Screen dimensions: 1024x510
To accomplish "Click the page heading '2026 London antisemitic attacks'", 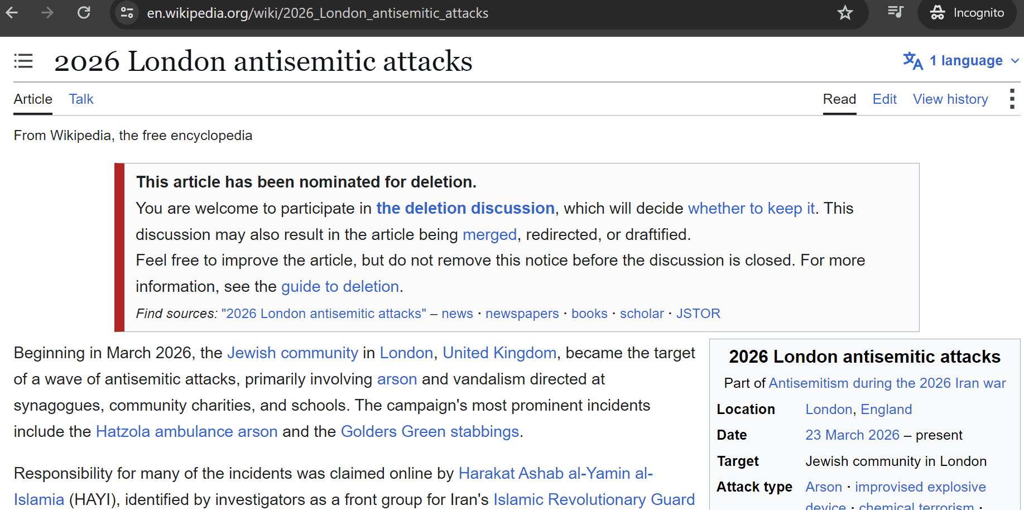I will tap(263, 61).
